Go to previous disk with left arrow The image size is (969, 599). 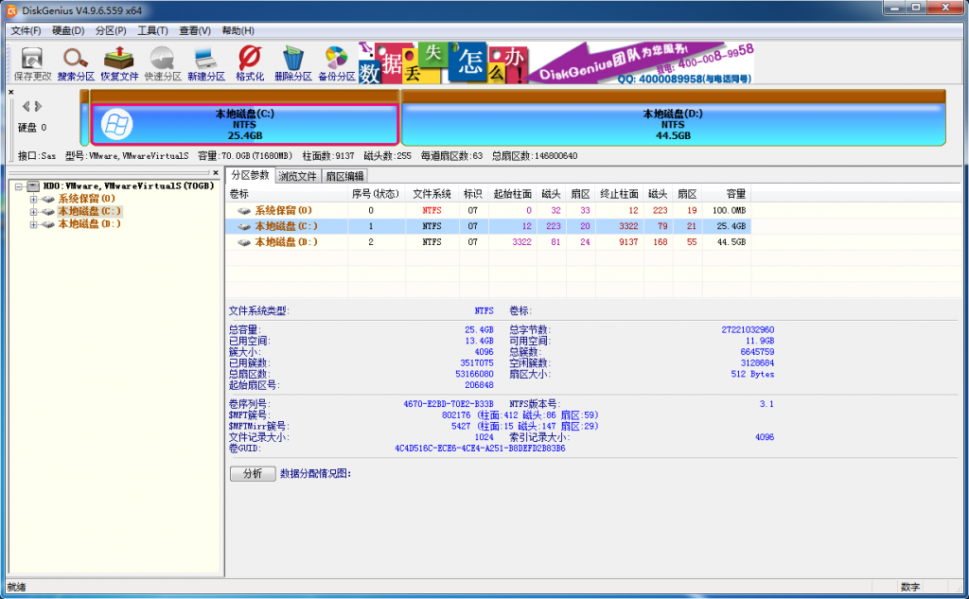26,106
